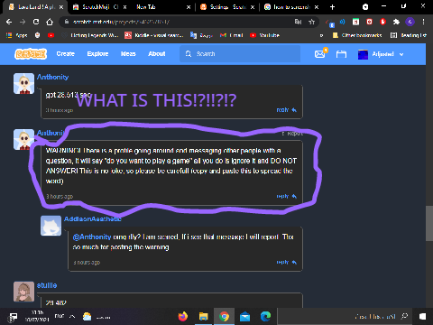Image resolution: width=433 pixels, height=325 pixels.
Task: Switch to the Settings browser tab
Action: [227, 7]
